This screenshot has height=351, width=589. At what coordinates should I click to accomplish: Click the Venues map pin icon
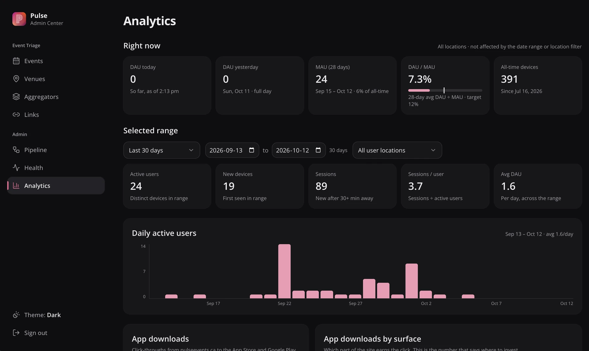click(16, 79)
